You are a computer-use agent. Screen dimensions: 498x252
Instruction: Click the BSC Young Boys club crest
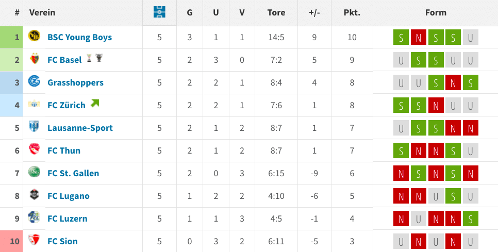[x=34, y=36]
